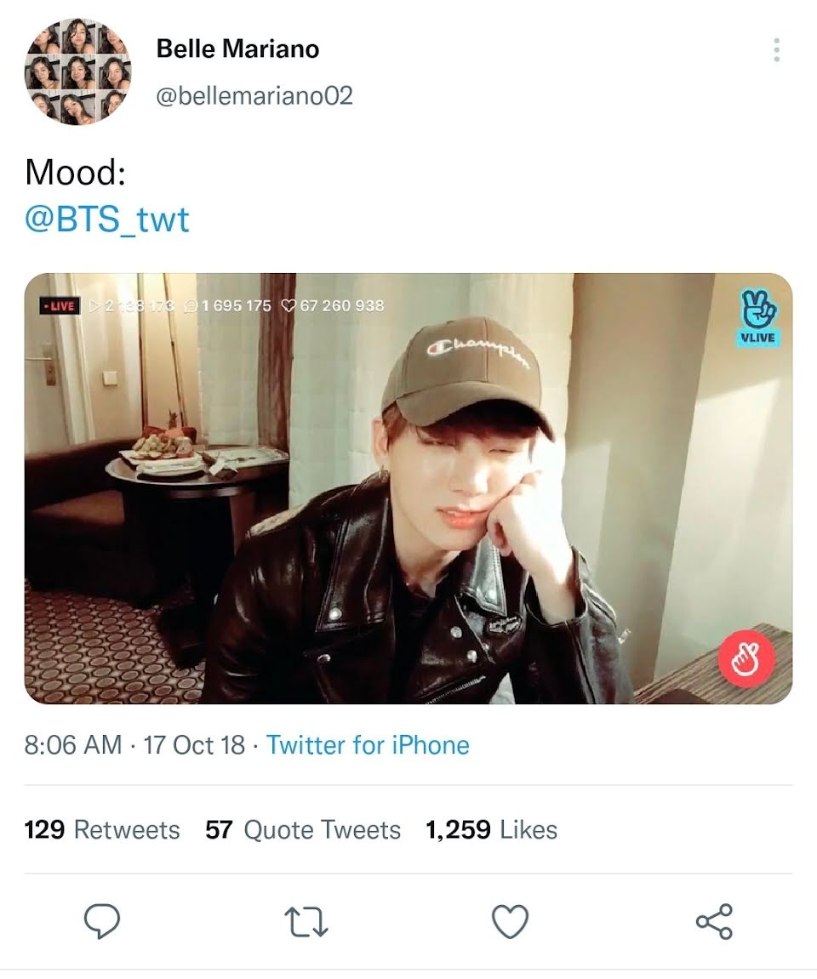View the 57 Quote Tweets list
Image resolution: width=817 pixels, height=979 pixels.
coord(303,829)
